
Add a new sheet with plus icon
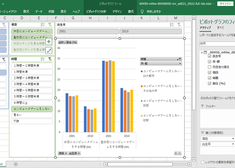(16, 164)
